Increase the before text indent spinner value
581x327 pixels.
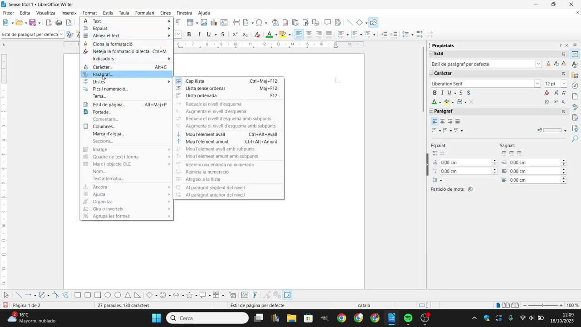tap(564, 161)
